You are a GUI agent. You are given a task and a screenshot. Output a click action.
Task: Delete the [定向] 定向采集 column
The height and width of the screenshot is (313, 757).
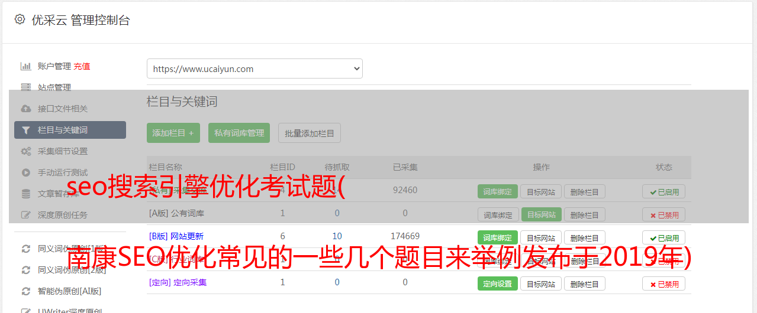click(585, 283)
